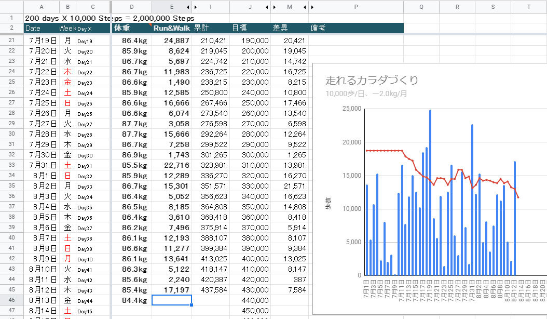Screen dimensions: 547x319
Task: Select column S header
Action: [493, 7]
